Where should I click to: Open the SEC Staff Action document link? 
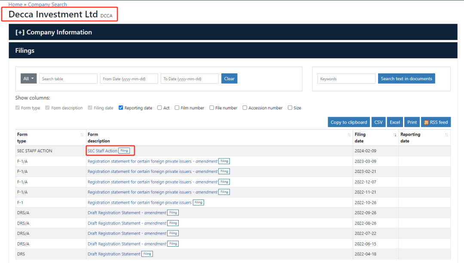[x=102, y=151]
